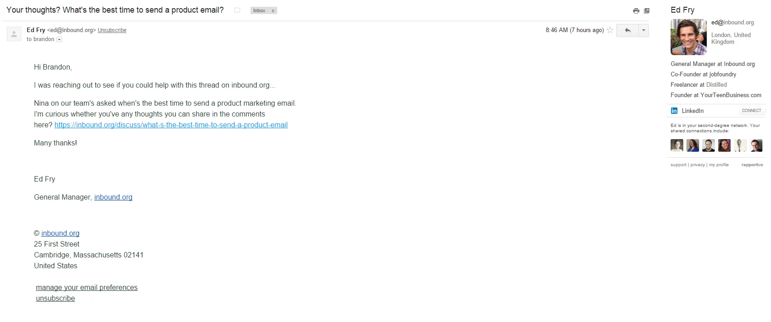Open Distilled company link
The width and height of the screenshot is (771, 322).
tap(717, 85)
